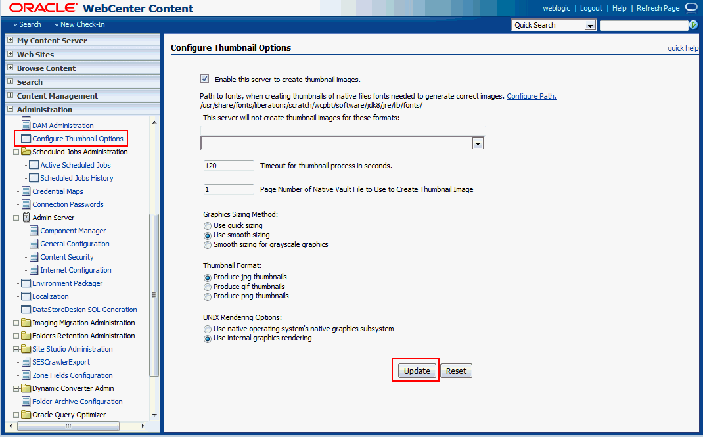The image size is (703, 437).
Task: Click the Update button
Action: pyautogui.click(x=417, y=371)
